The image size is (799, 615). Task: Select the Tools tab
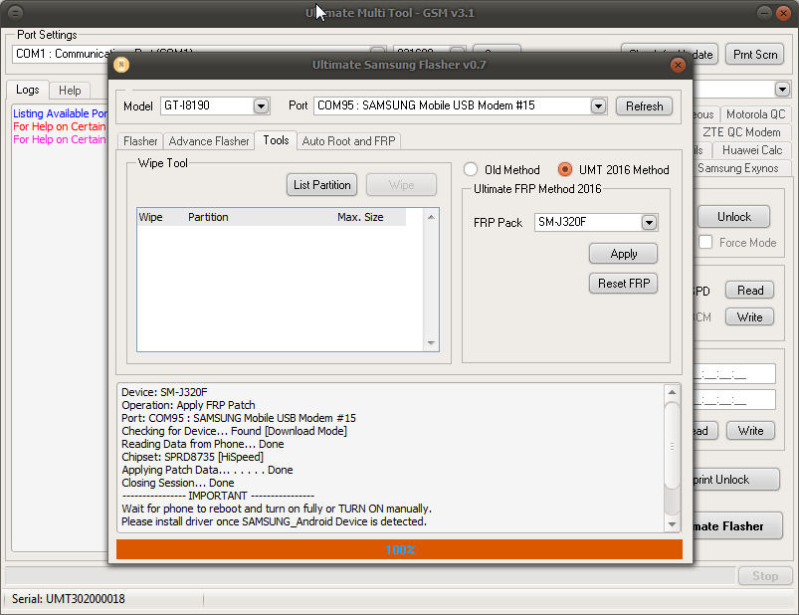[276, 140]
